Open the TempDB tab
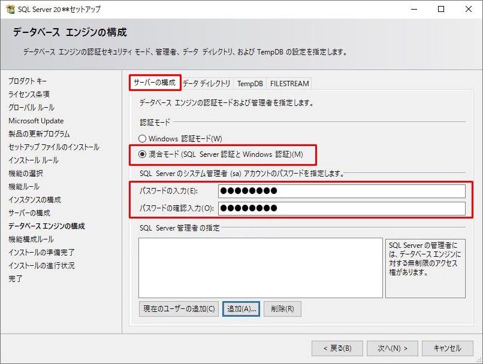This screenshot has width=483, height=364. [x=250, y=84]
